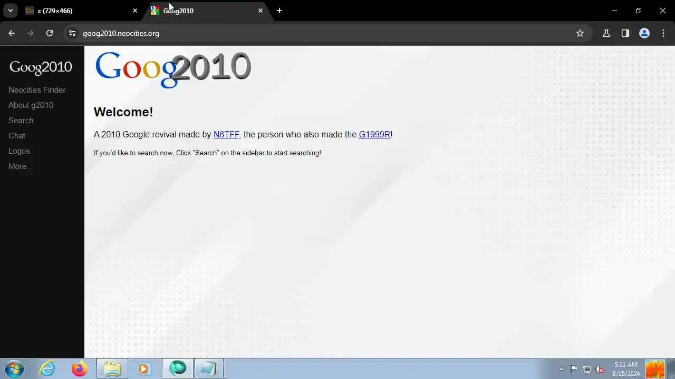Open Windows Explorer folder icon

click(112, 368)
